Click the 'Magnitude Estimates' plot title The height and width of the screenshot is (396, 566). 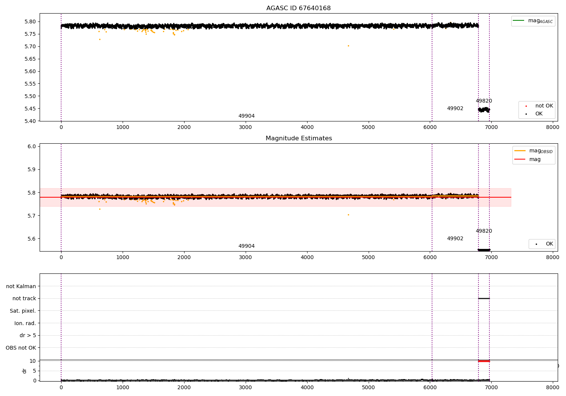(298, 138)
